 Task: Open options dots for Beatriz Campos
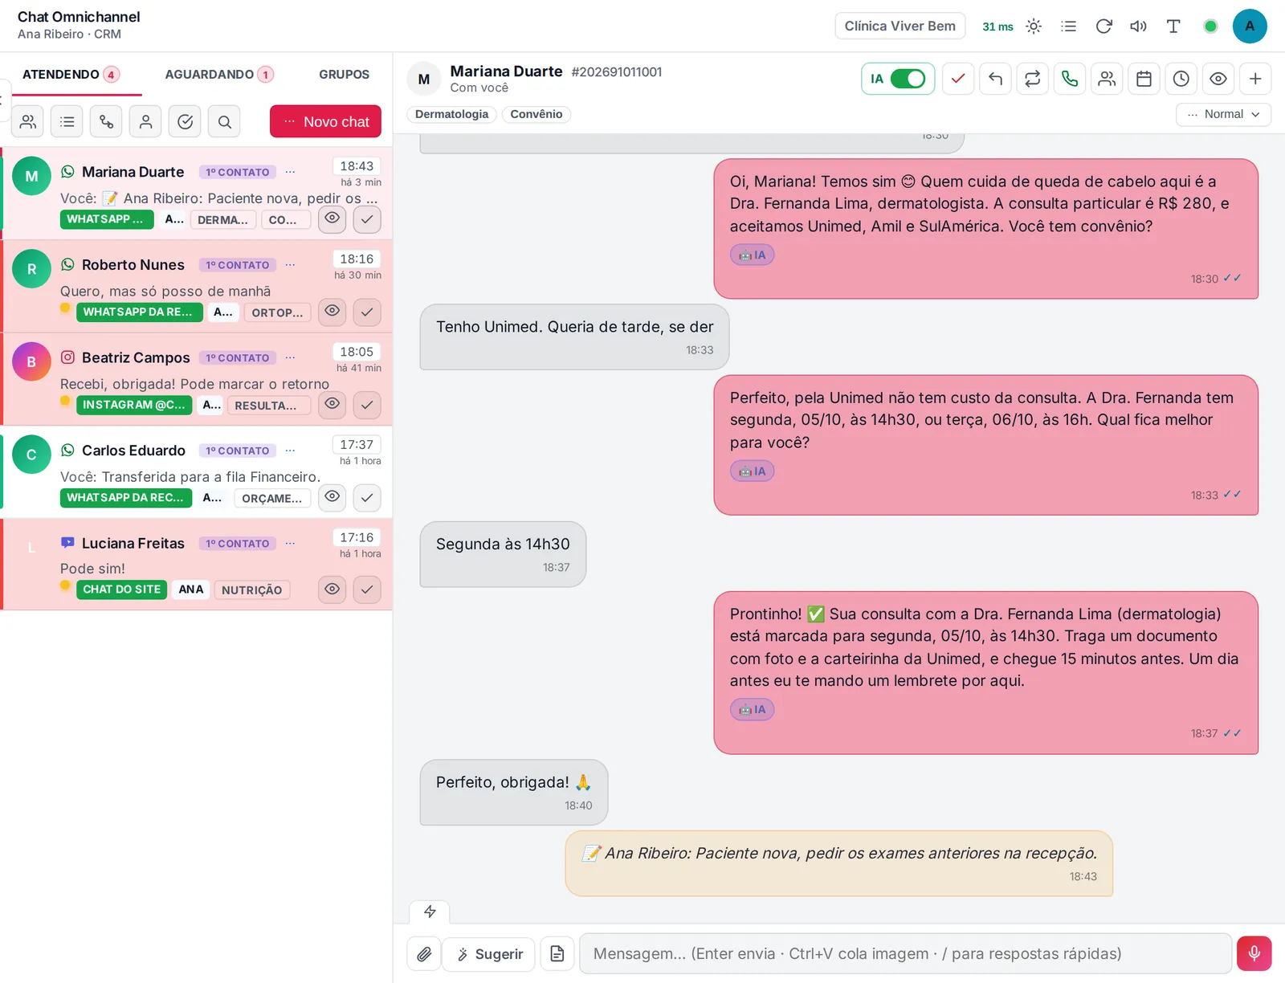[x=290, y=357]
